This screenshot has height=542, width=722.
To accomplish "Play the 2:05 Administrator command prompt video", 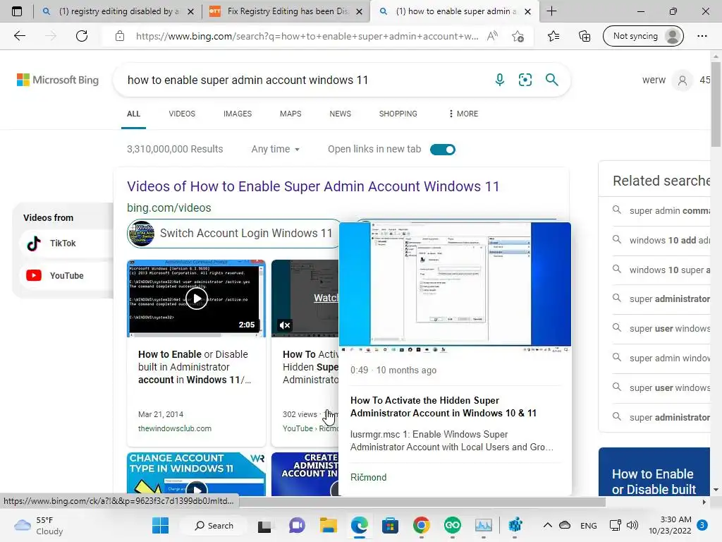I will 197,299.
